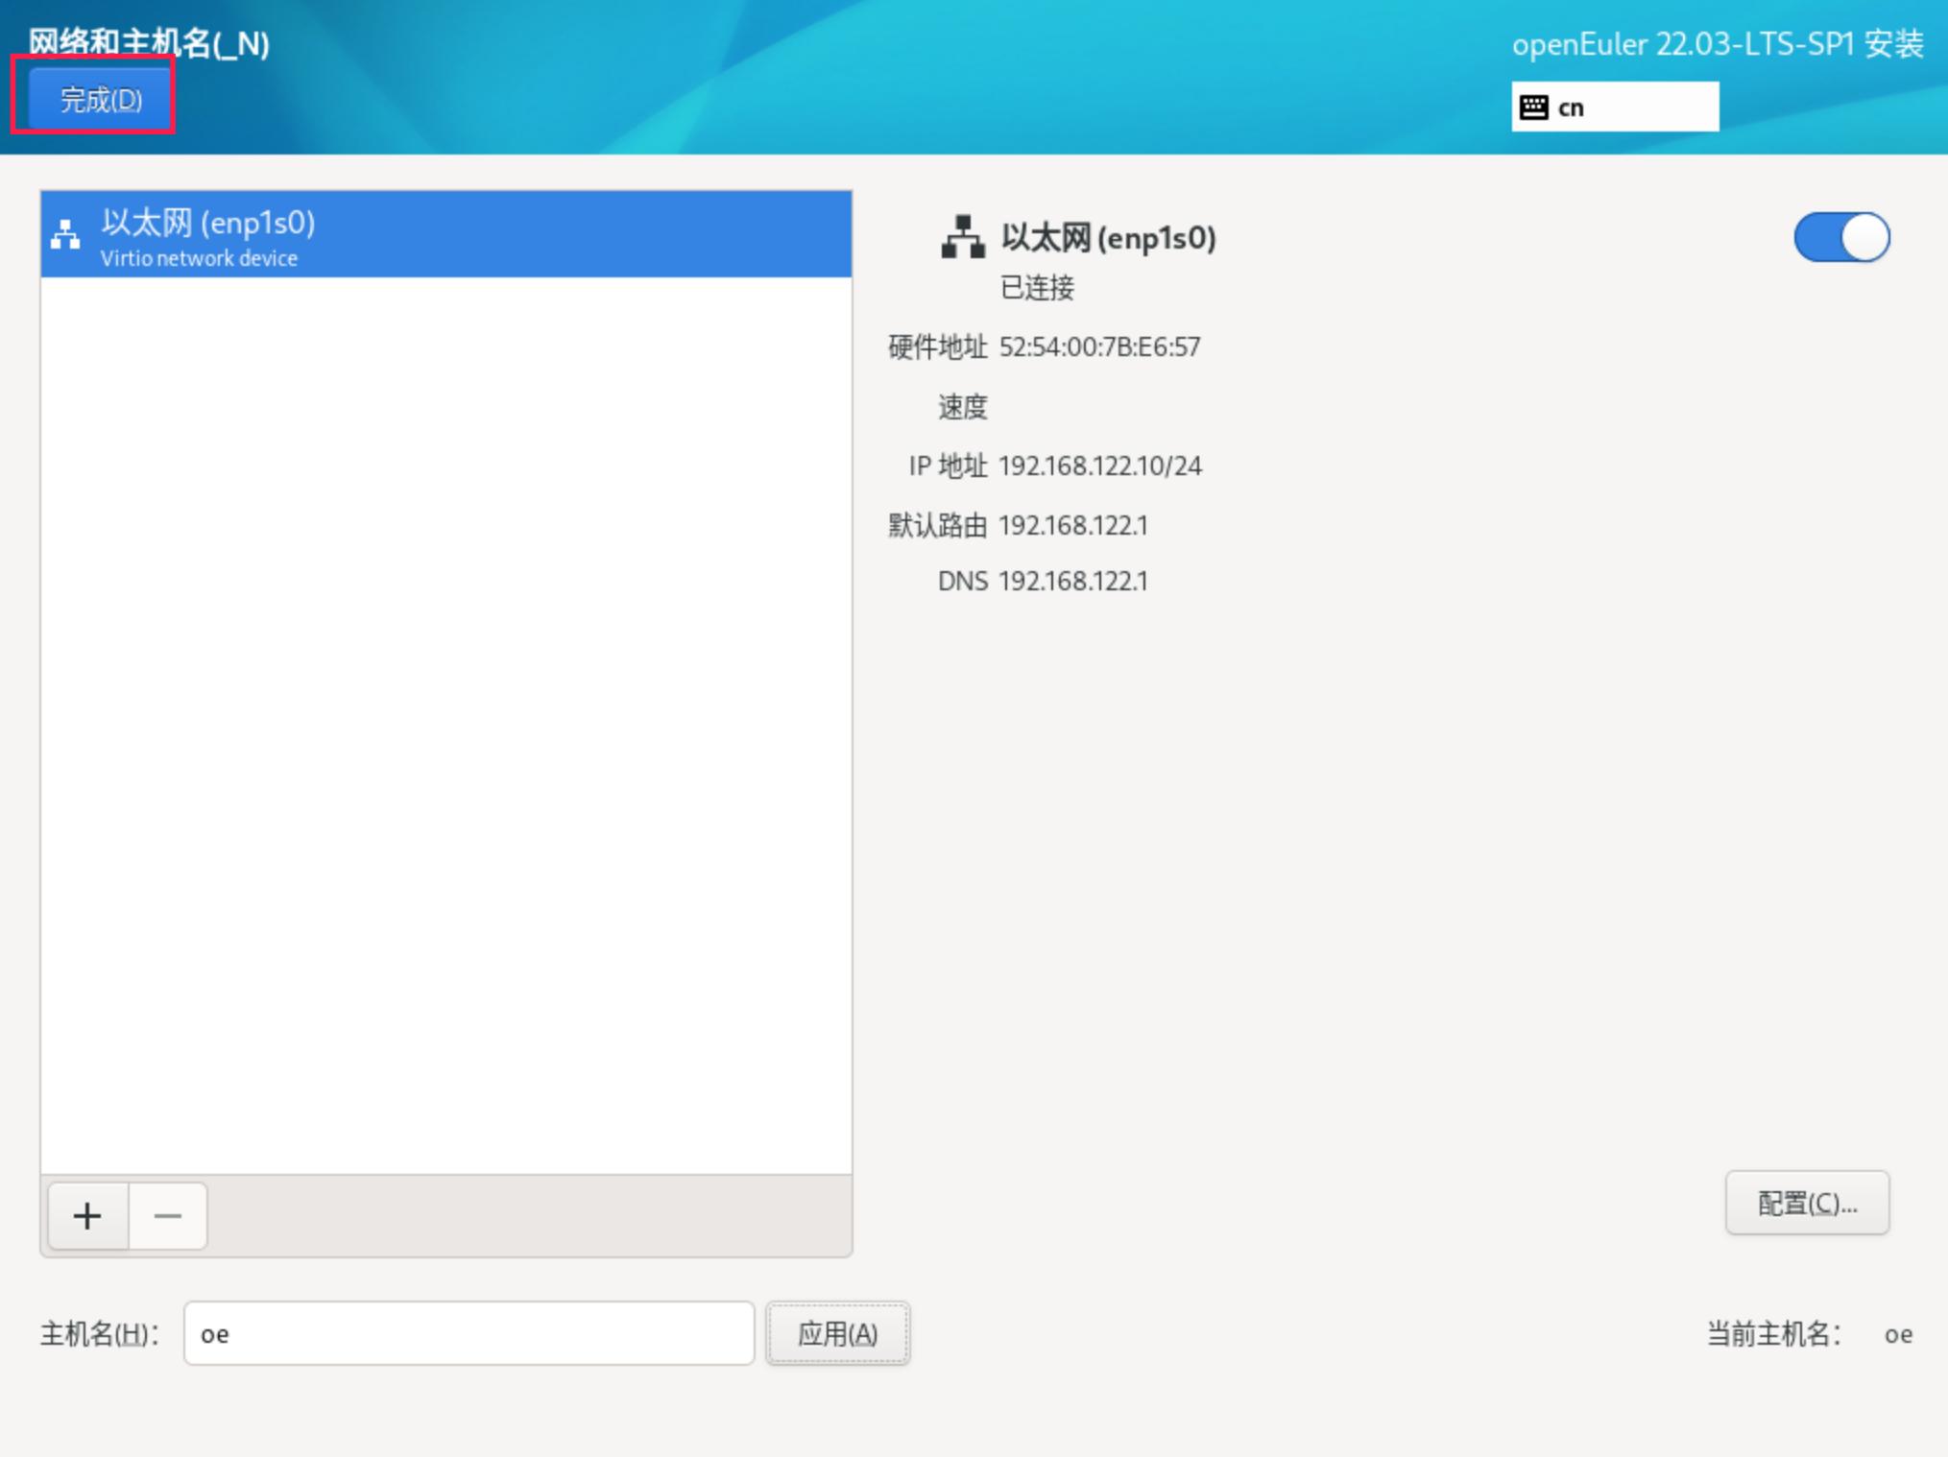The height and width of the screenshot is (1457, 1948).
Task: Click the DNS 192.168.122.1 value
Action: 1073,582
